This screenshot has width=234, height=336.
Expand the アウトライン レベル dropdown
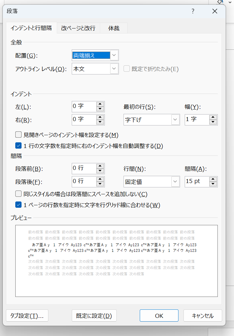pos(114,69)
